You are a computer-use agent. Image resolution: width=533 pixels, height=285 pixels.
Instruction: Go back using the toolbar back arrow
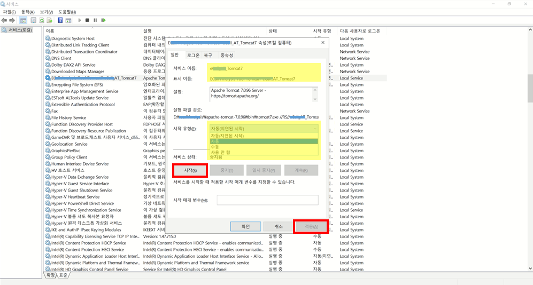4,20
